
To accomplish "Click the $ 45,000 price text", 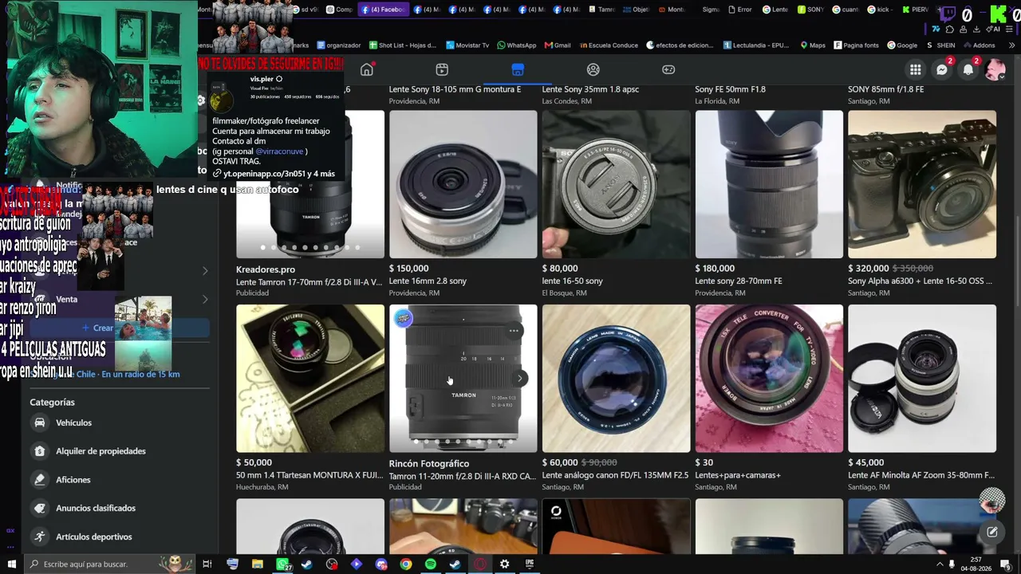I will [x=865, y=462].
